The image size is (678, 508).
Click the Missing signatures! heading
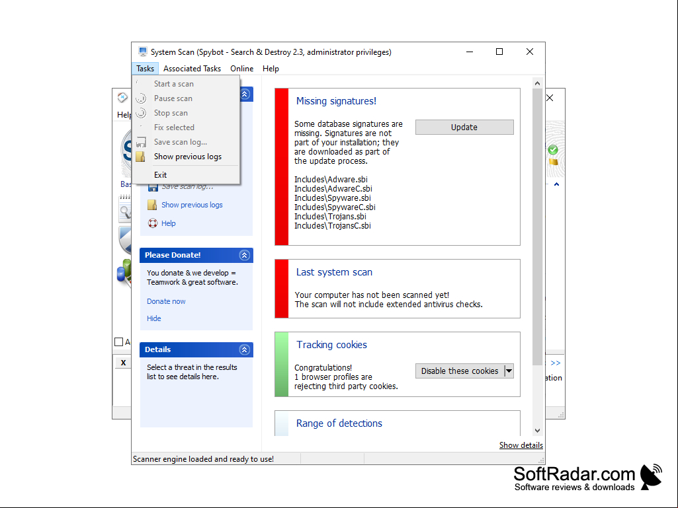[x=336, y=101]
